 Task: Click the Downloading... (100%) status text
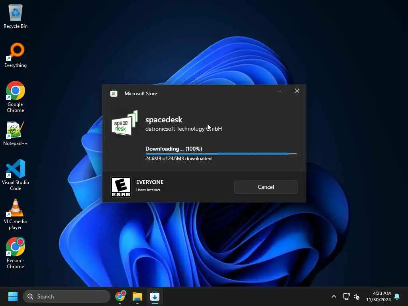pos(174,149)
